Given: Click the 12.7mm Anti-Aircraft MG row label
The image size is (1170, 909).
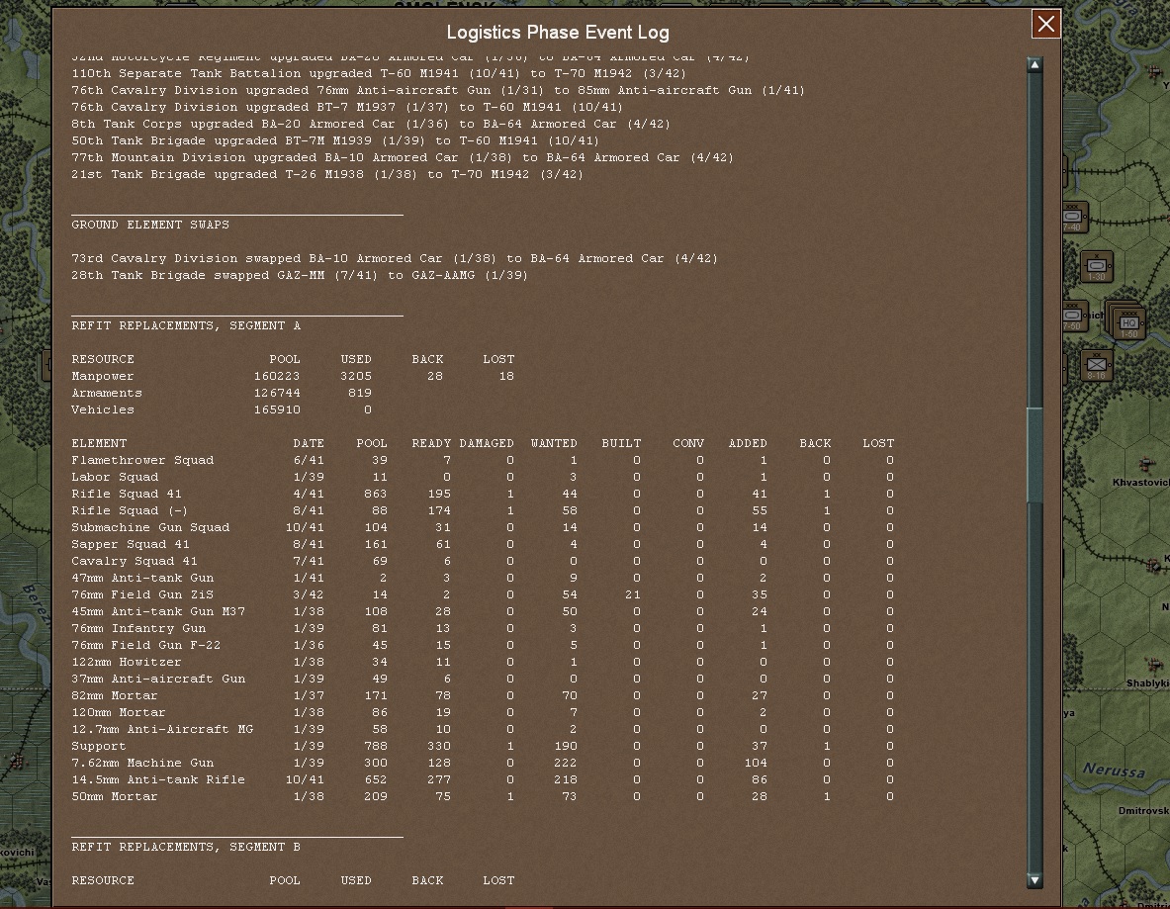Looking at the screenshot, I should point(162,729).
